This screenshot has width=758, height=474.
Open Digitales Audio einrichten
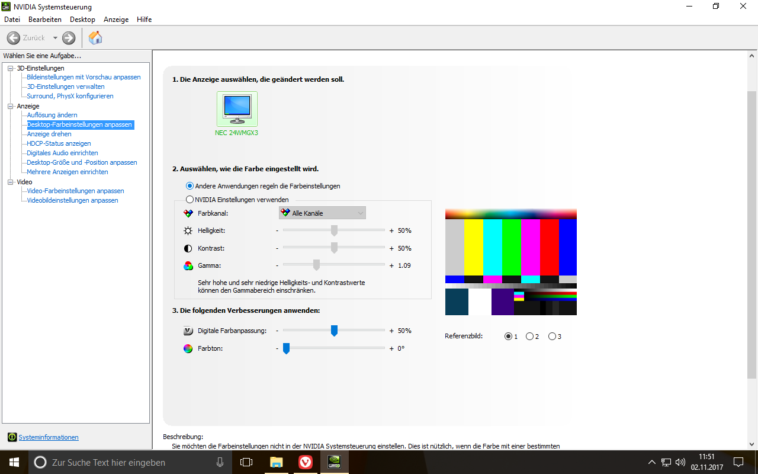tap(62, 153)
